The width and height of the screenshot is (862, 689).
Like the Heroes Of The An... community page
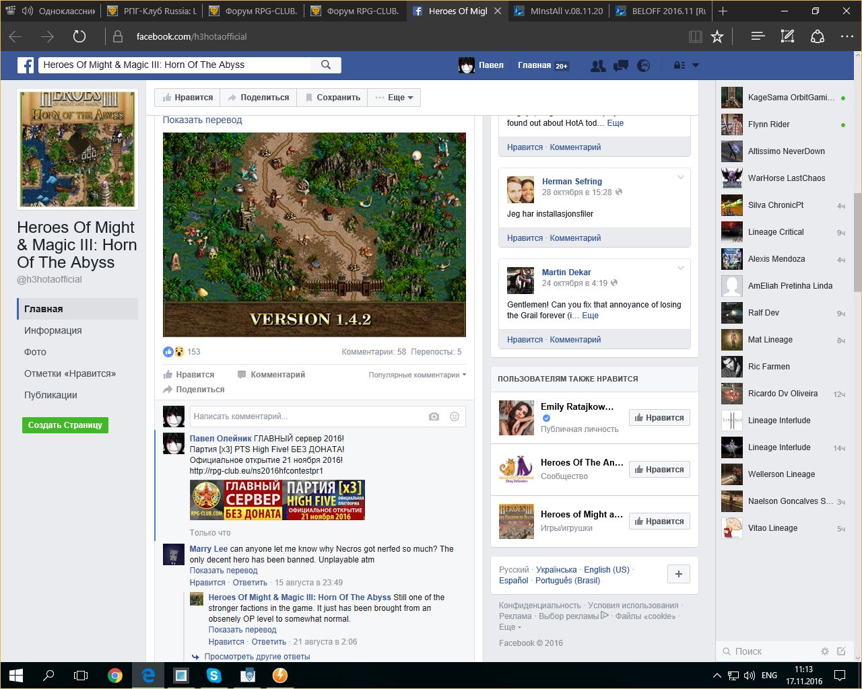659,470
